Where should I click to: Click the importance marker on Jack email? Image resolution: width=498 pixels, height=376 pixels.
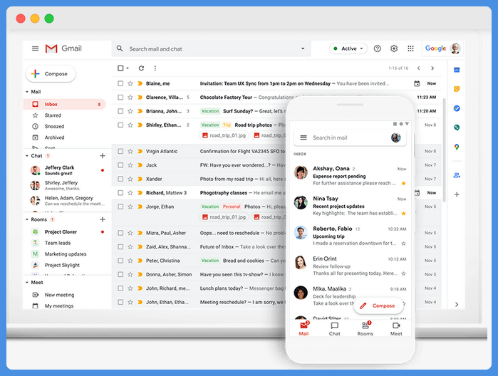click(x=140, y=165)
